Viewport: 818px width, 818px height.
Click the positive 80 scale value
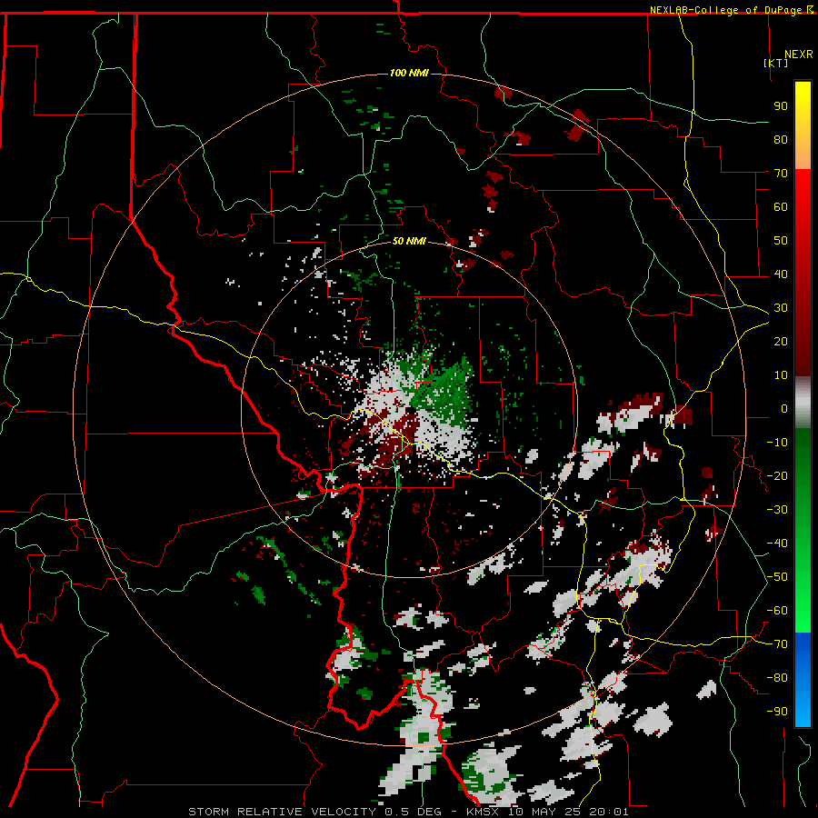781,139
